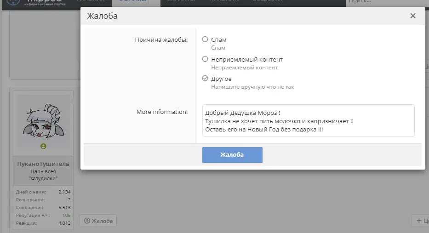Select the Спам radio option
Image resolution: width=429 pixels, height=233 pixels.
[205, 40]
